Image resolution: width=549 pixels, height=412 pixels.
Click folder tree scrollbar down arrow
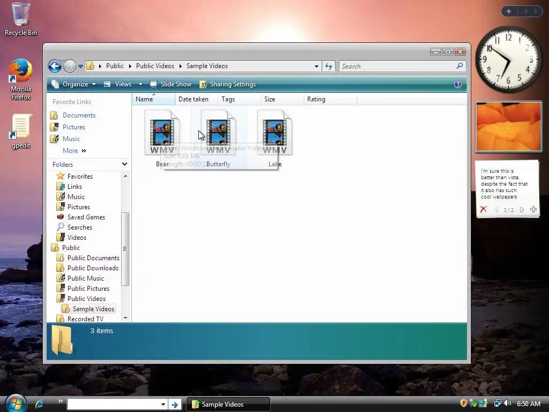click(125, 318)
